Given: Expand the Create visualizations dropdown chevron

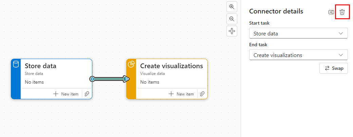Looking at the screenshot, I should click(341, 55).
